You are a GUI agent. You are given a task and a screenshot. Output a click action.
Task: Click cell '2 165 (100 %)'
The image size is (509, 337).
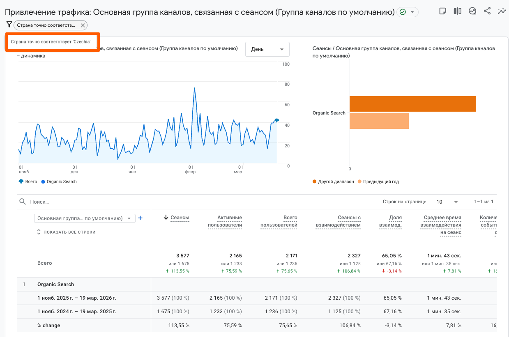226,298
